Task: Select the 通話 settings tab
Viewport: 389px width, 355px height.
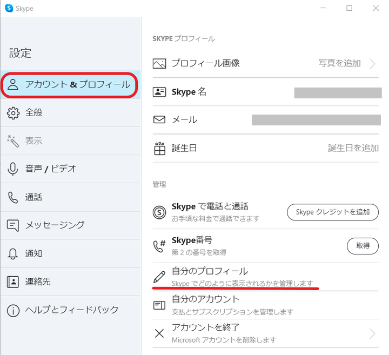Action: coord(70,197)
